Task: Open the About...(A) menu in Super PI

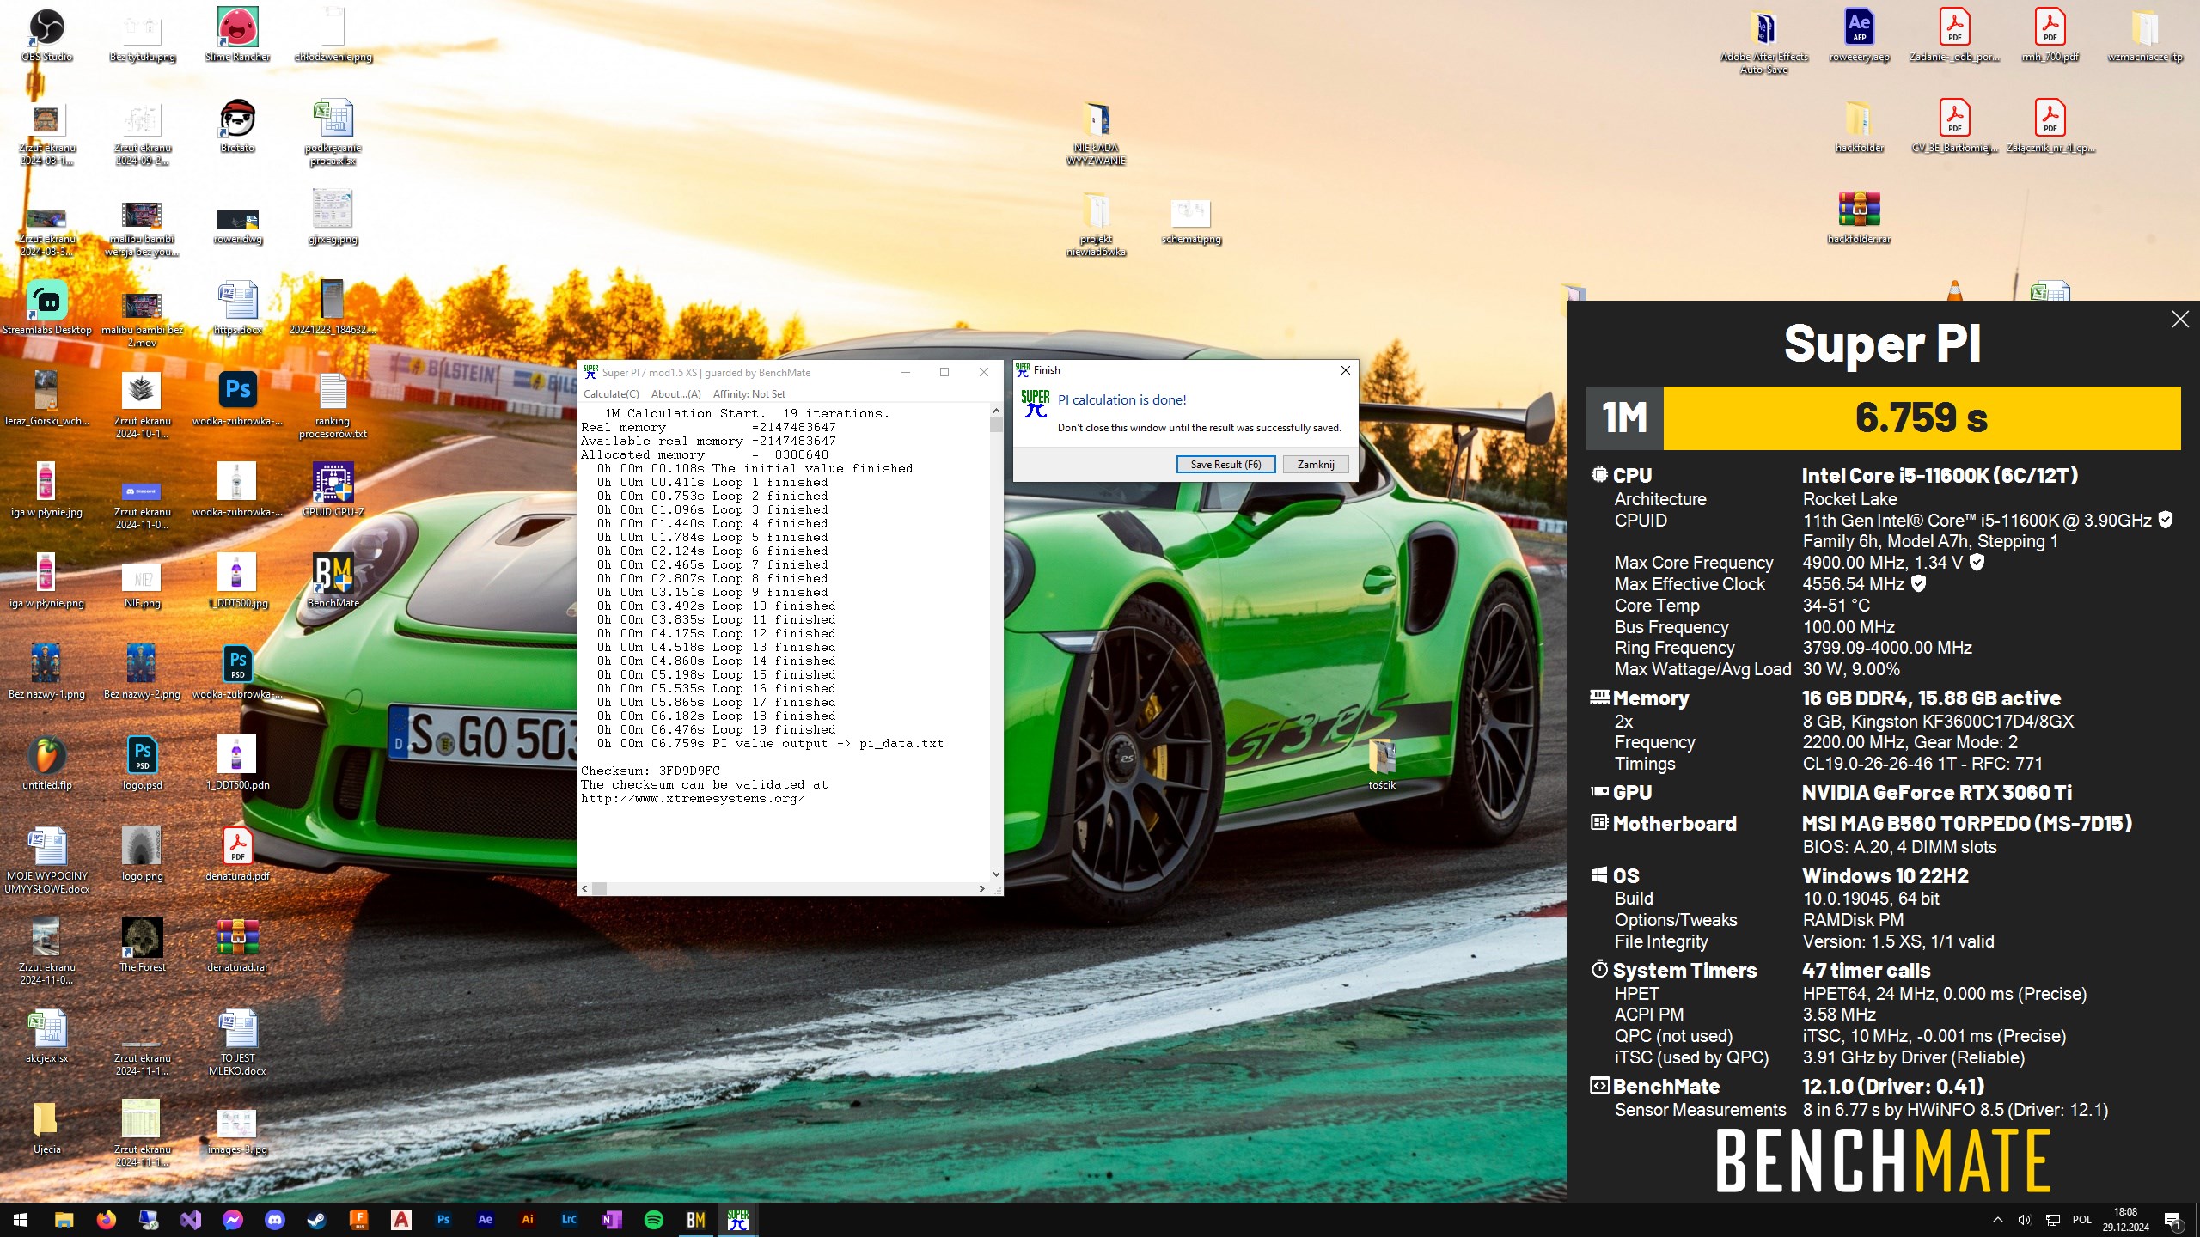Action: (x=676, y=394)
